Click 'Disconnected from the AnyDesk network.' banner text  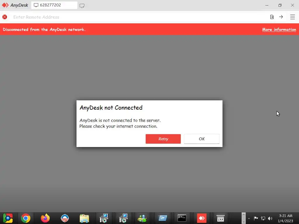pos(44,29)
